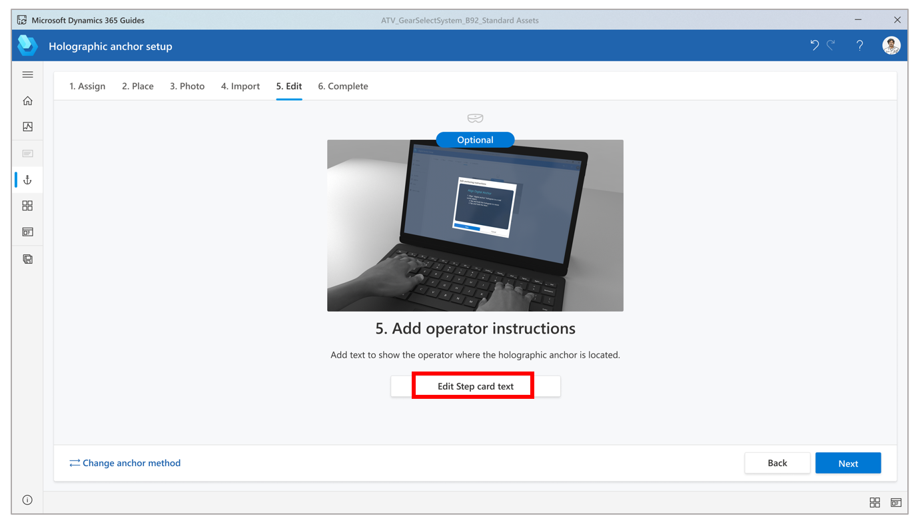Open the Analyze chart icon in sidebar
The height and width of the screenshot is (520, 914).
point(27,127)
